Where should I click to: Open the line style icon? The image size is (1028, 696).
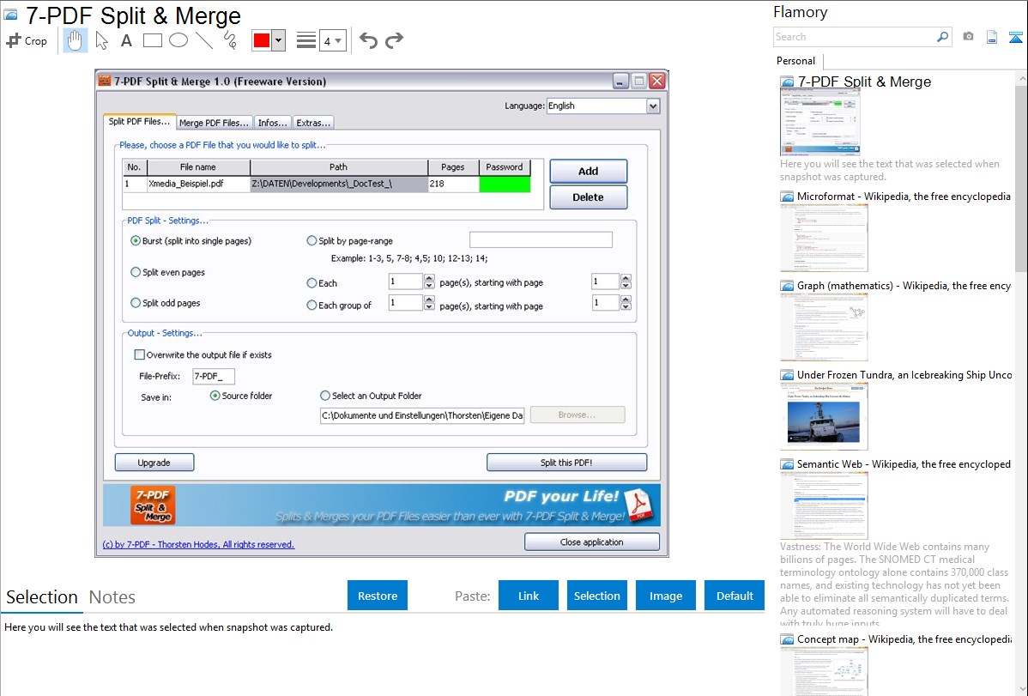tap(306, 40)
